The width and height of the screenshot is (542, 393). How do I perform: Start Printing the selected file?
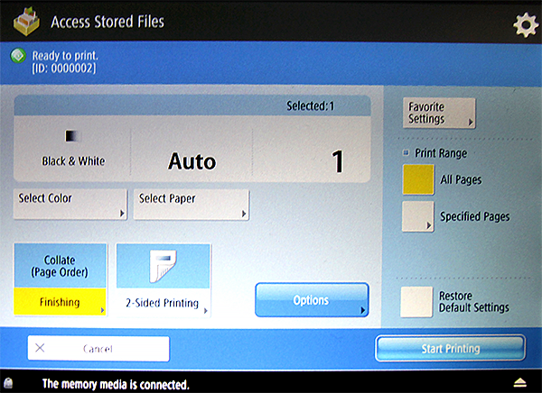click(450, 349)
